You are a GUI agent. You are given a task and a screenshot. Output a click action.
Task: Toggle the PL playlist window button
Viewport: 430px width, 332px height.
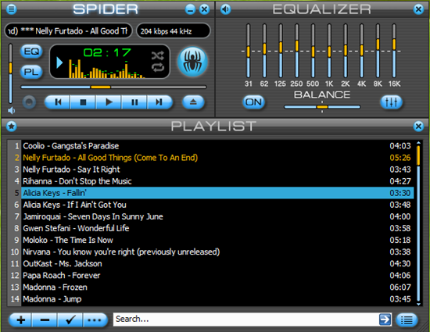point(31,72)
